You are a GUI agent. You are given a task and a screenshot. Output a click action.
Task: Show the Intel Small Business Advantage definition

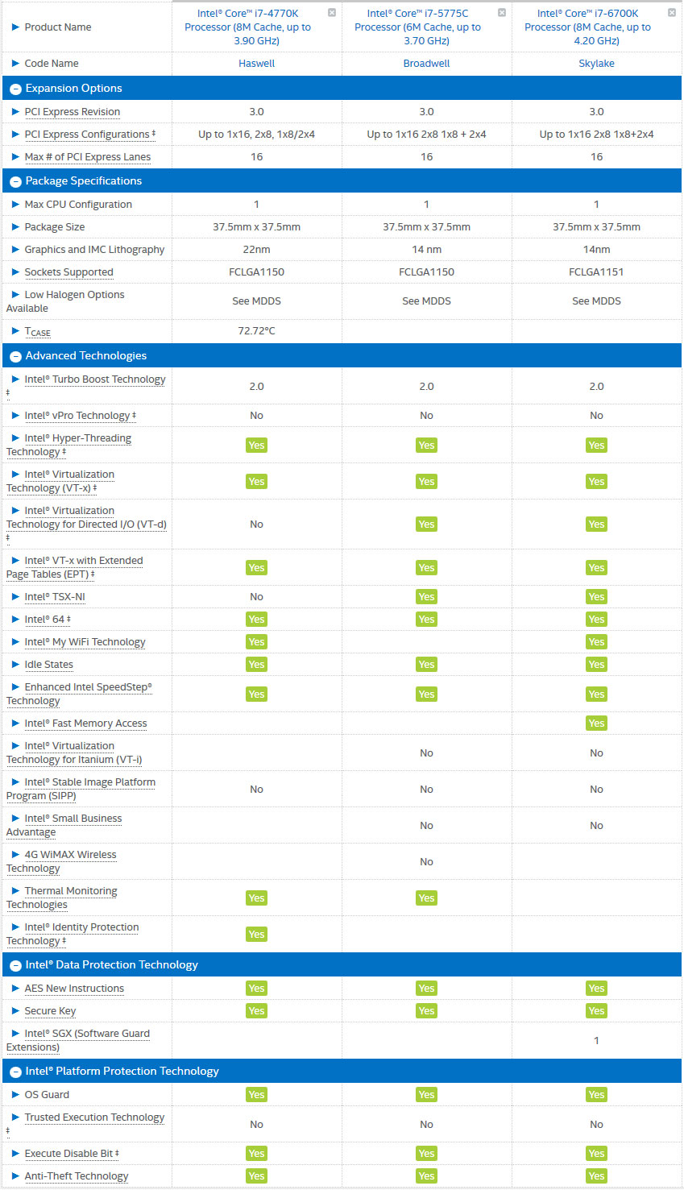point(64,825)
